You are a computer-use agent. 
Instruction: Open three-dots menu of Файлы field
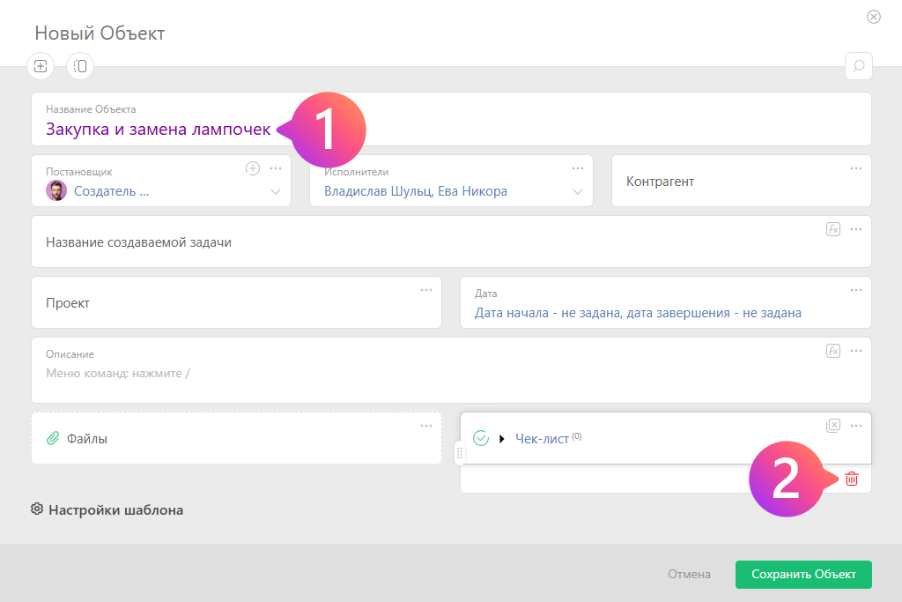(x=426, y=425)
